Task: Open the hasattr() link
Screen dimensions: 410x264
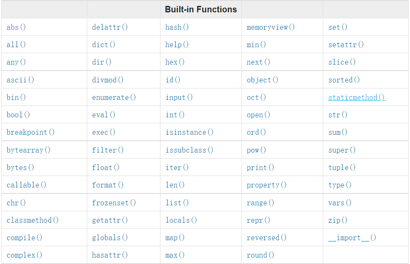Action: [110, 255]
